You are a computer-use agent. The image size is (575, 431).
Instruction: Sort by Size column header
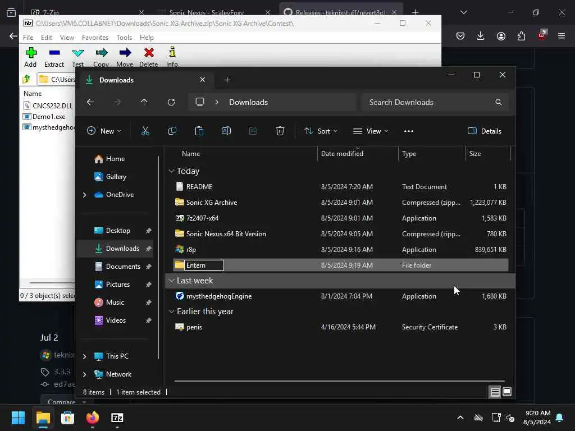pyautogui.click(x=488, y=154)
